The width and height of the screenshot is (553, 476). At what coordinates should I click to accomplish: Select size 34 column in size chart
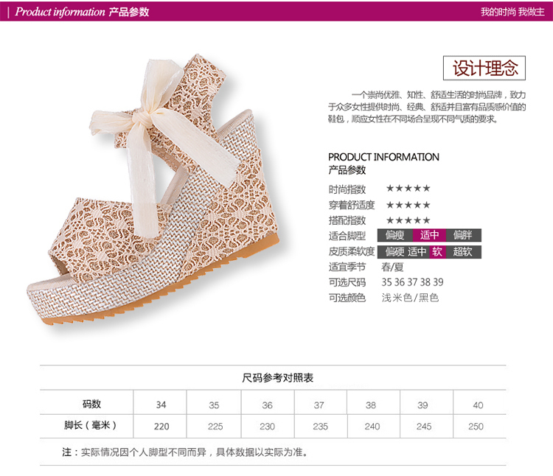[x=161, y=405]
